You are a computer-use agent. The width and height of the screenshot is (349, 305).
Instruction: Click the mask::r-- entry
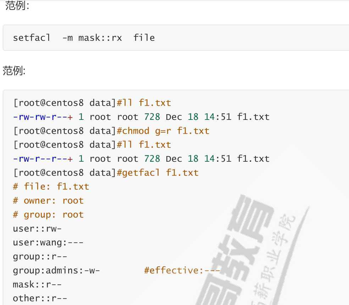(x=37, y=284)
